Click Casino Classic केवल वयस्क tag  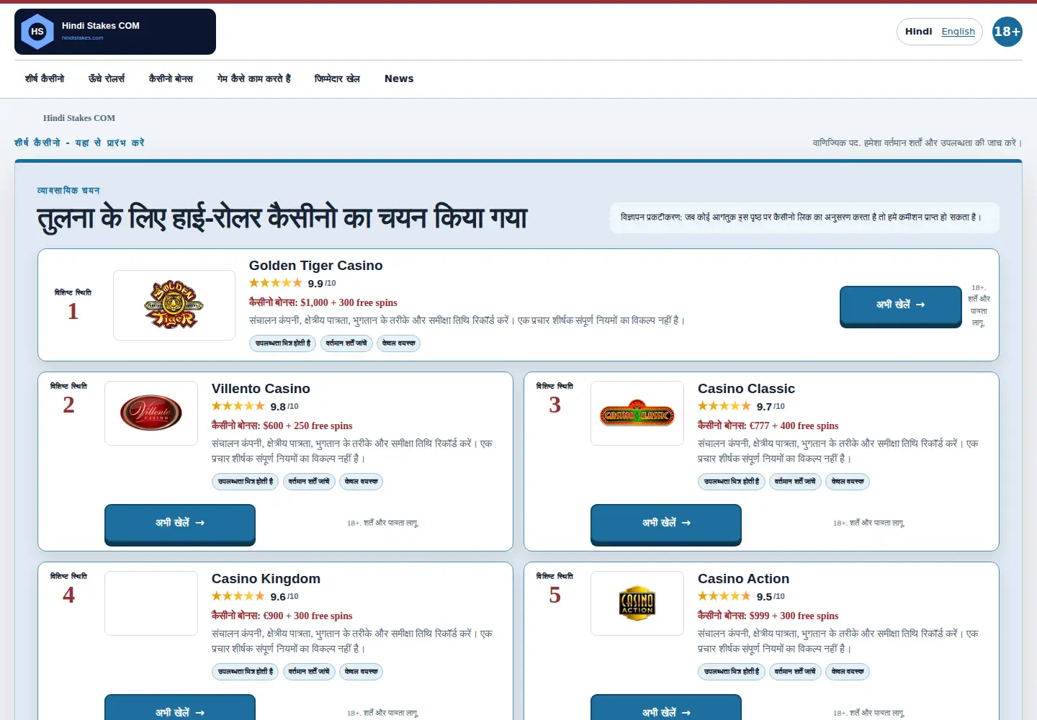click(x=848, y=482)
